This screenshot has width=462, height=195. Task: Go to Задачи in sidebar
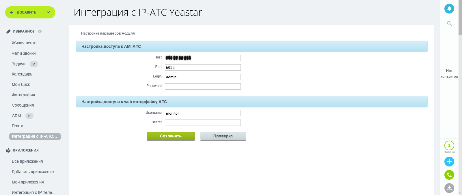[x=19, y=64]
